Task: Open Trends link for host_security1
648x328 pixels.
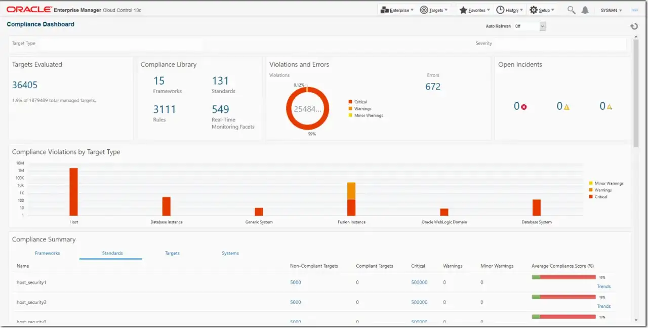Action: 603,286
